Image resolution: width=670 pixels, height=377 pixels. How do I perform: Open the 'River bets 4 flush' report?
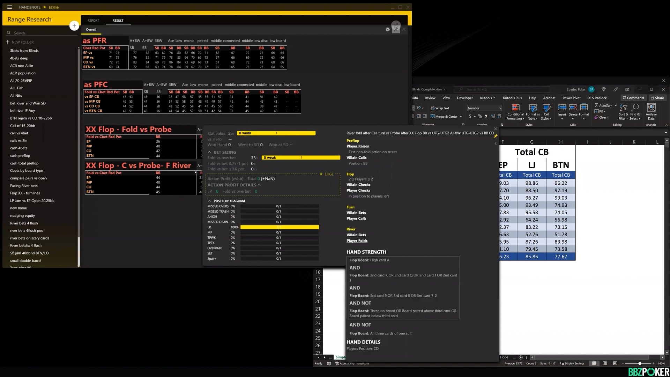click(24, 223)
